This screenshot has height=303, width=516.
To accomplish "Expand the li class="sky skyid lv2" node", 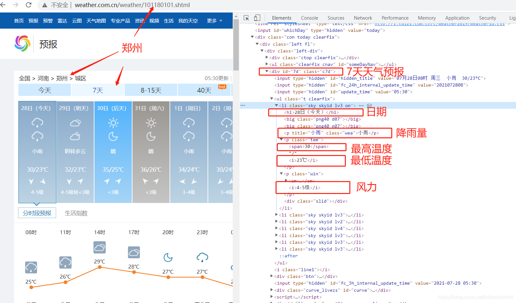I will pos(277,222).
